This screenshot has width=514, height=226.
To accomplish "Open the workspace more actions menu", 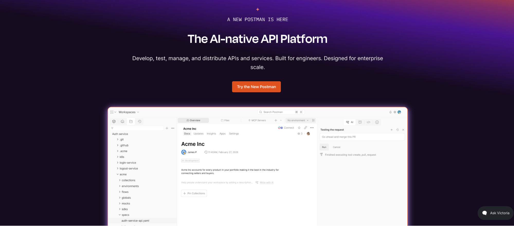I will [x=312, y=128].
